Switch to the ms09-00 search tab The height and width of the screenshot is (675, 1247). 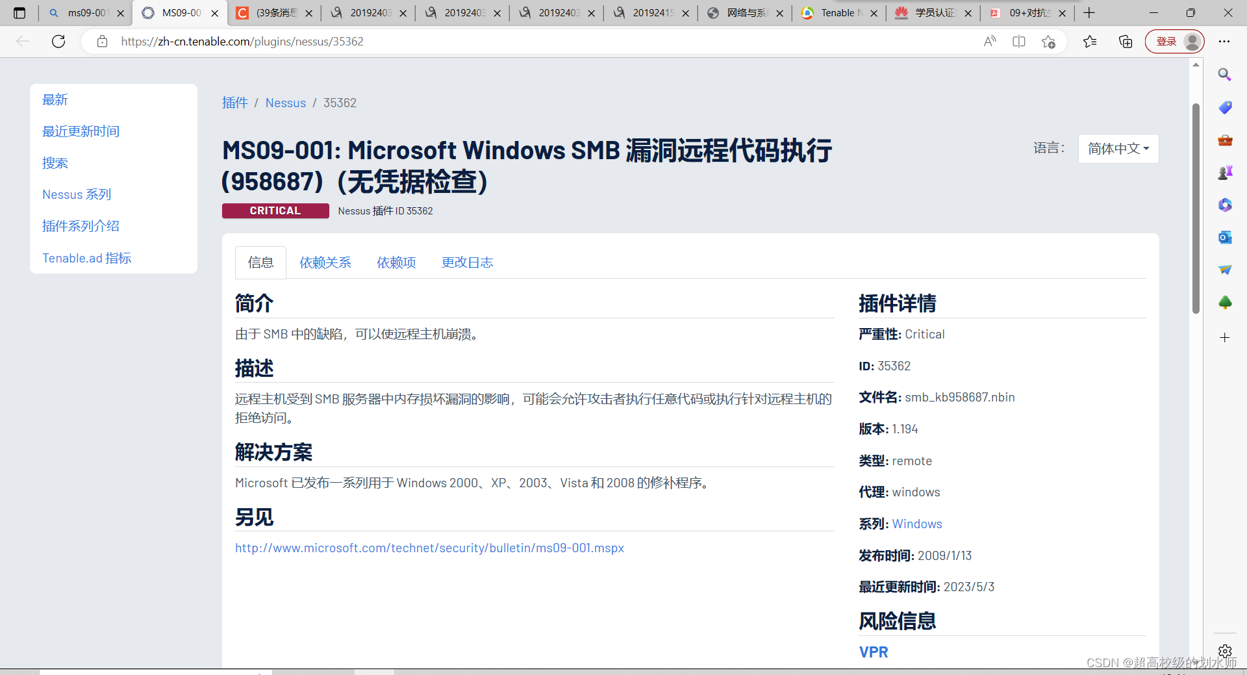point(86,13)
